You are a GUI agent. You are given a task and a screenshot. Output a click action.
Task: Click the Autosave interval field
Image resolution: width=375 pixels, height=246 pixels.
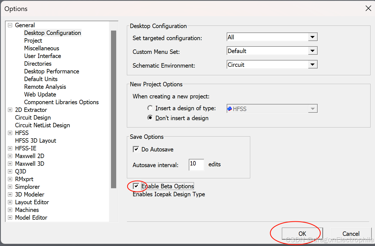[196, 165]
